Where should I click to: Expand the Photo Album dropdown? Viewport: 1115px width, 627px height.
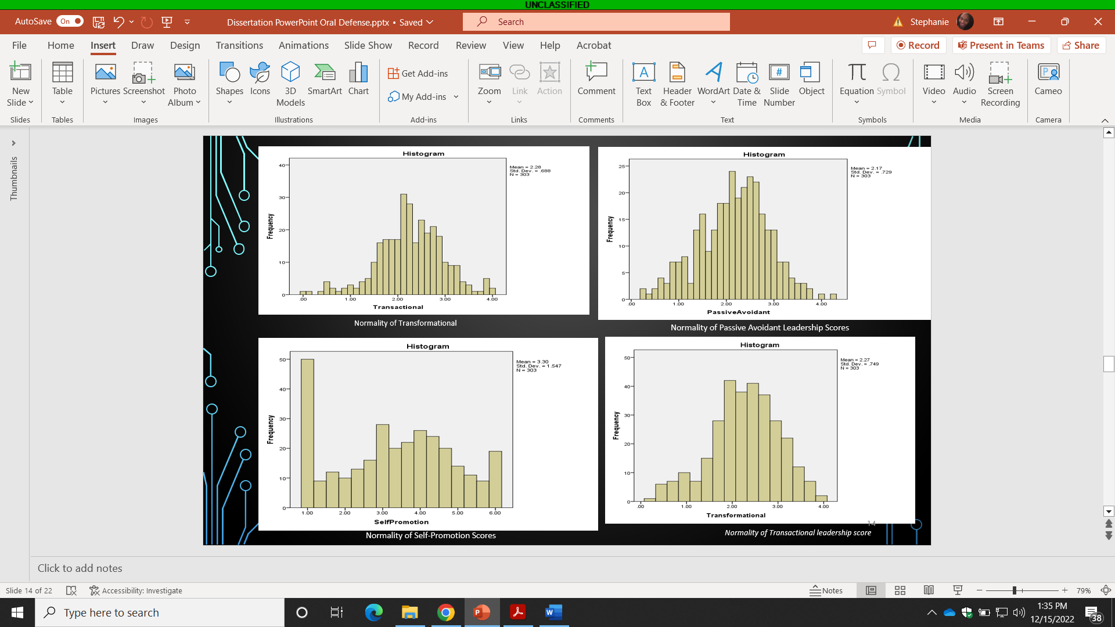click(198, 102)
